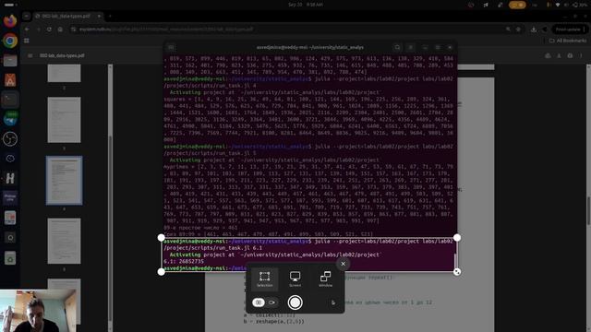591x332 pixels.
Task: Click orange recording indicator in top bar
Action: 517,5
